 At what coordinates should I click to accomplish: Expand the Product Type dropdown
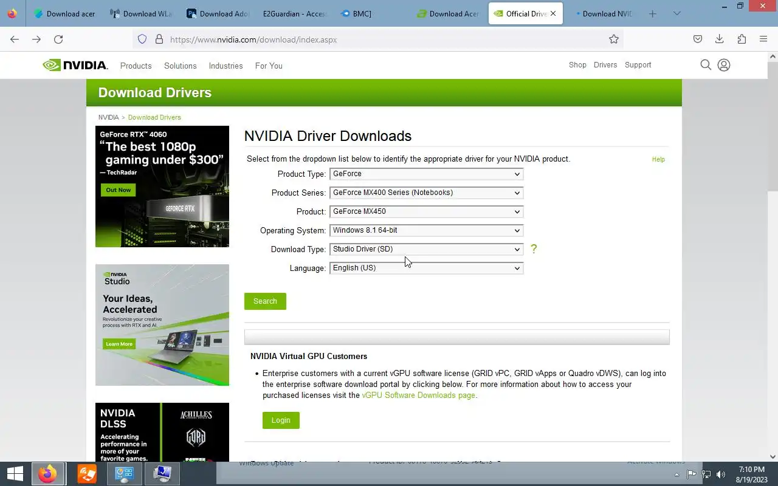pos(427,174)
